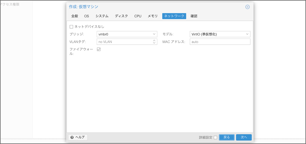This screenshot has height=144, width=306.
Task: Select the ネットワーク tab
Action: click(x=174, y=16)
